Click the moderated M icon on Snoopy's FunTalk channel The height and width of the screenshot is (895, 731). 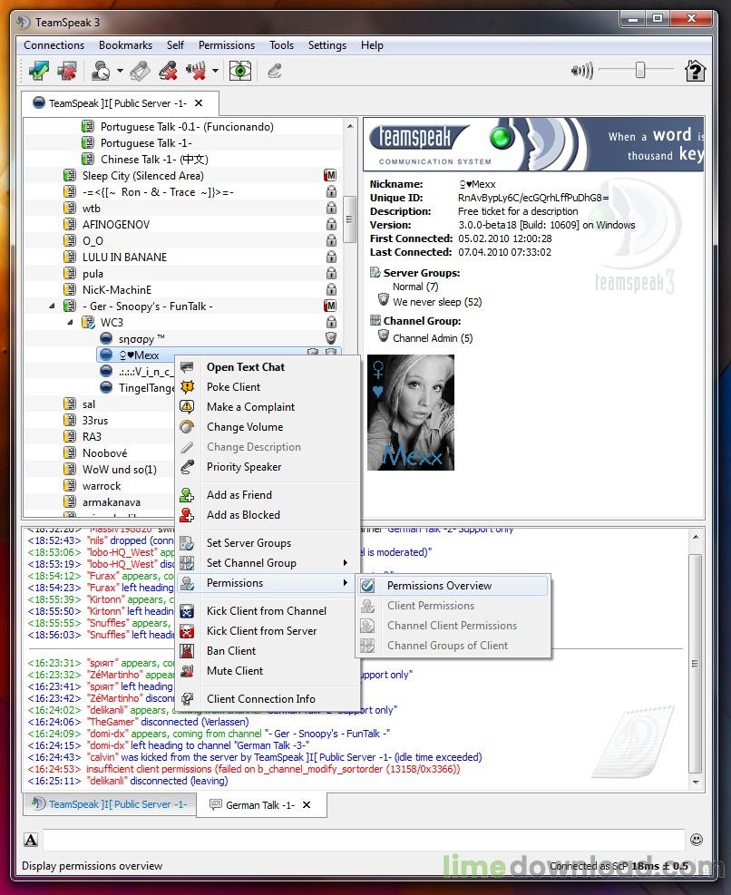(330, 306)
